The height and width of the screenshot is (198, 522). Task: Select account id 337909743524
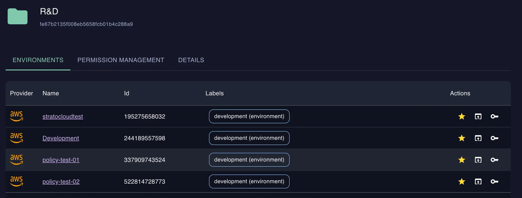145,160
